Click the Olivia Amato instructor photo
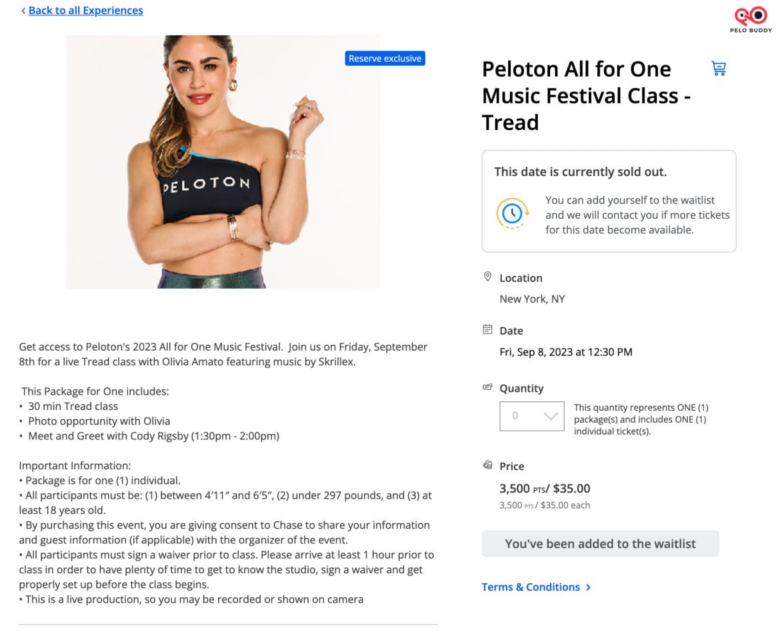The width and height of the screenshot is (780, 632). (223, 162)
